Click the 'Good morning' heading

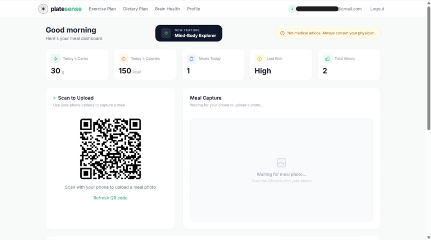point(71,30)
